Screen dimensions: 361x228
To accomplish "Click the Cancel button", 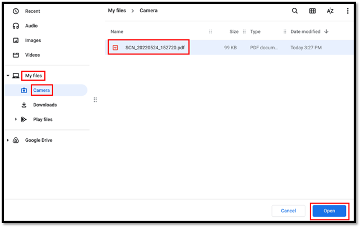I will click(289, 211).
